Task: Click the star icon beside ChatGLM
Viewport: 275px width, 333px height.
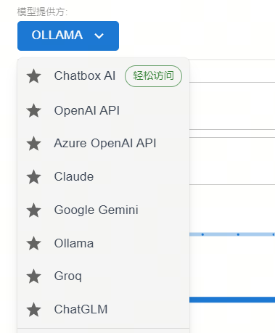Action: coord(33,310)
